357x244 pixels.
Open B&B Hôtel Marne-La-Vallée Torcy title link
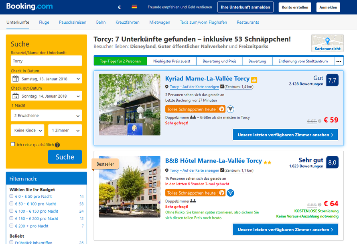pyautogui.click(x=213, y=161)
